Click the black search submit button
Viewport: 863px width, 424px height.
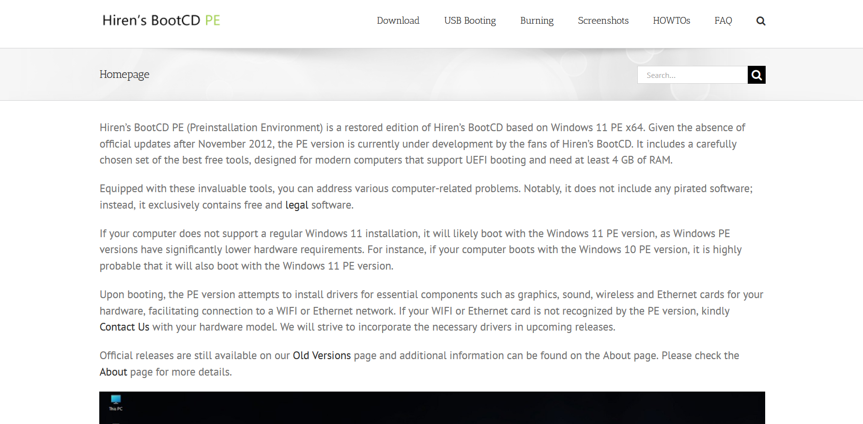(x=756, y=75)
